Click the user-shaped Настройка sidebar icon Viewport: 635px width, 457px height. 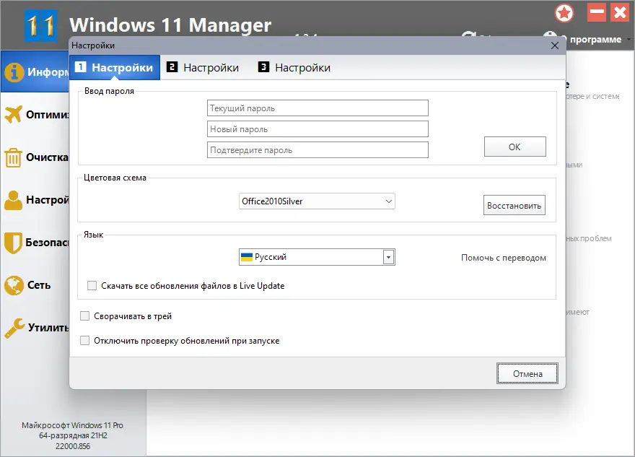[13, 200]
